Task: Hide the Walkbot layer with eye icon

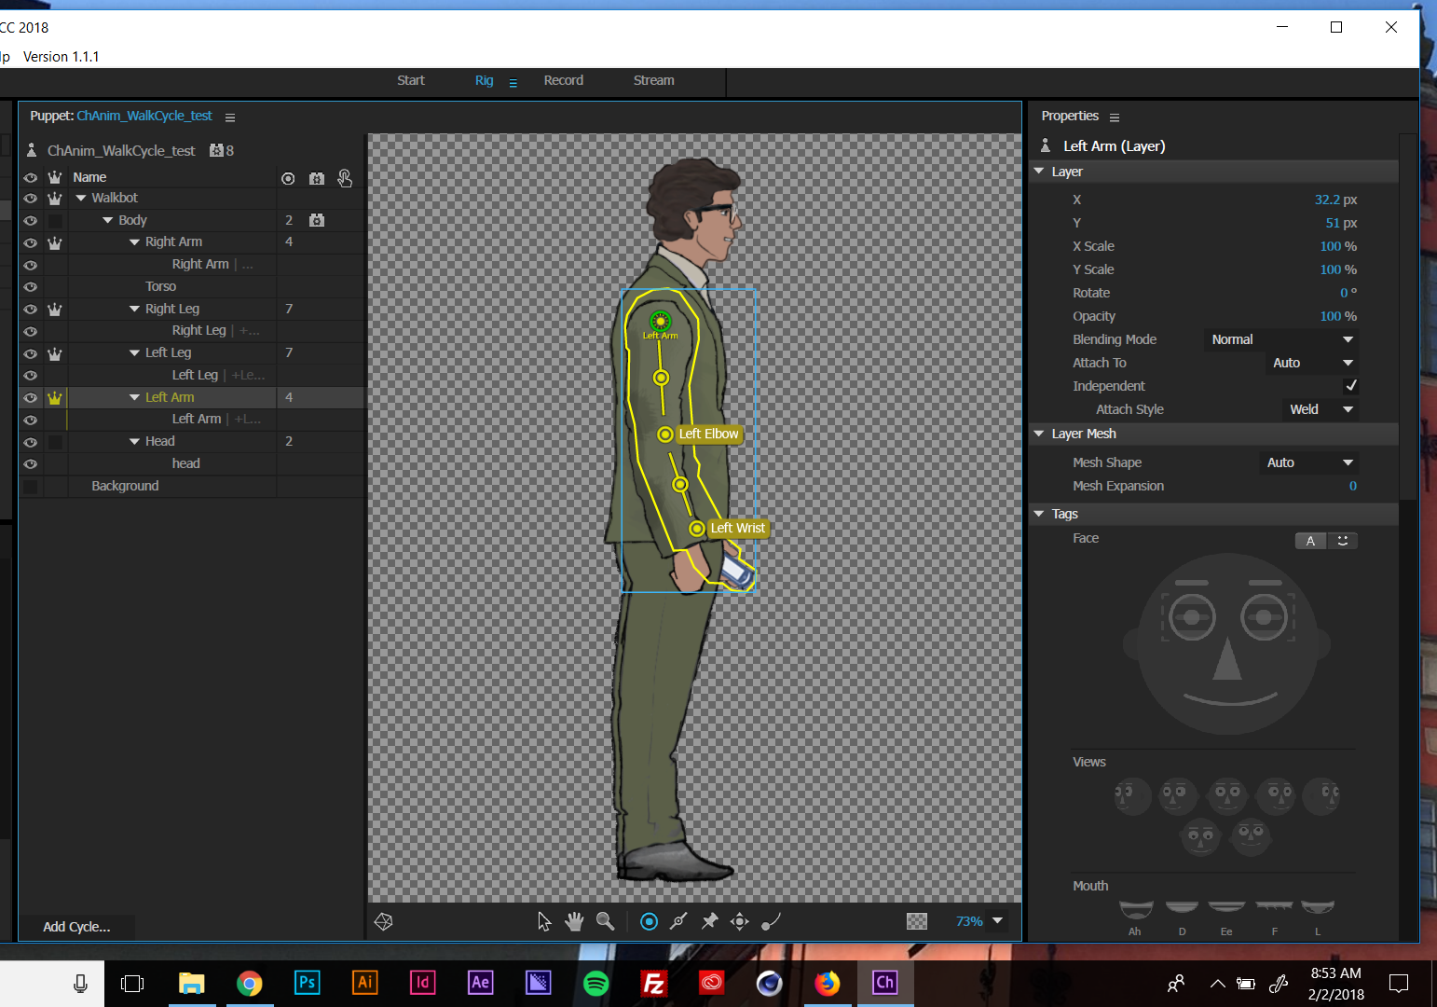Action: tap(31, 199)
